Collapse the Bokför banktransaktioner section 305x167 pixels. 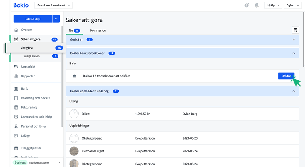(x=293, y=53)
